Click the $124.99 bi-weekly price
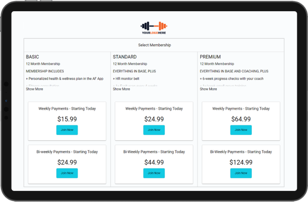This screenshot has height=202, width=308. [x=241, y=162]
